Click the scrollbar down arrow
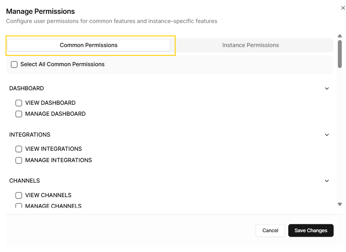 tap(340, 204)
